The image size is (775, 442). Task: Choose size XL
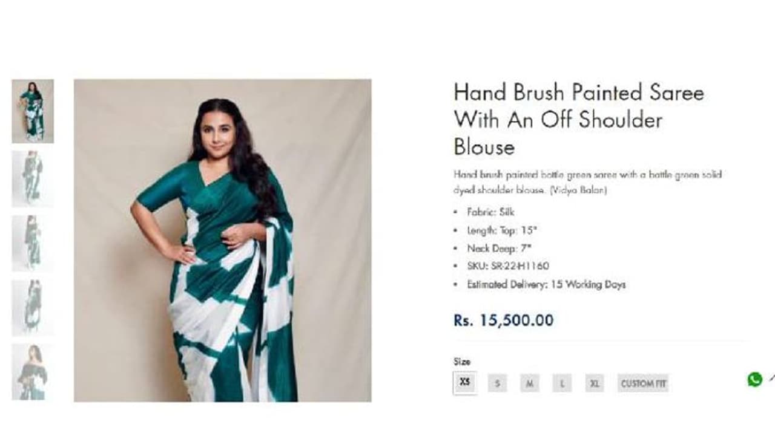tap(595, 383)
